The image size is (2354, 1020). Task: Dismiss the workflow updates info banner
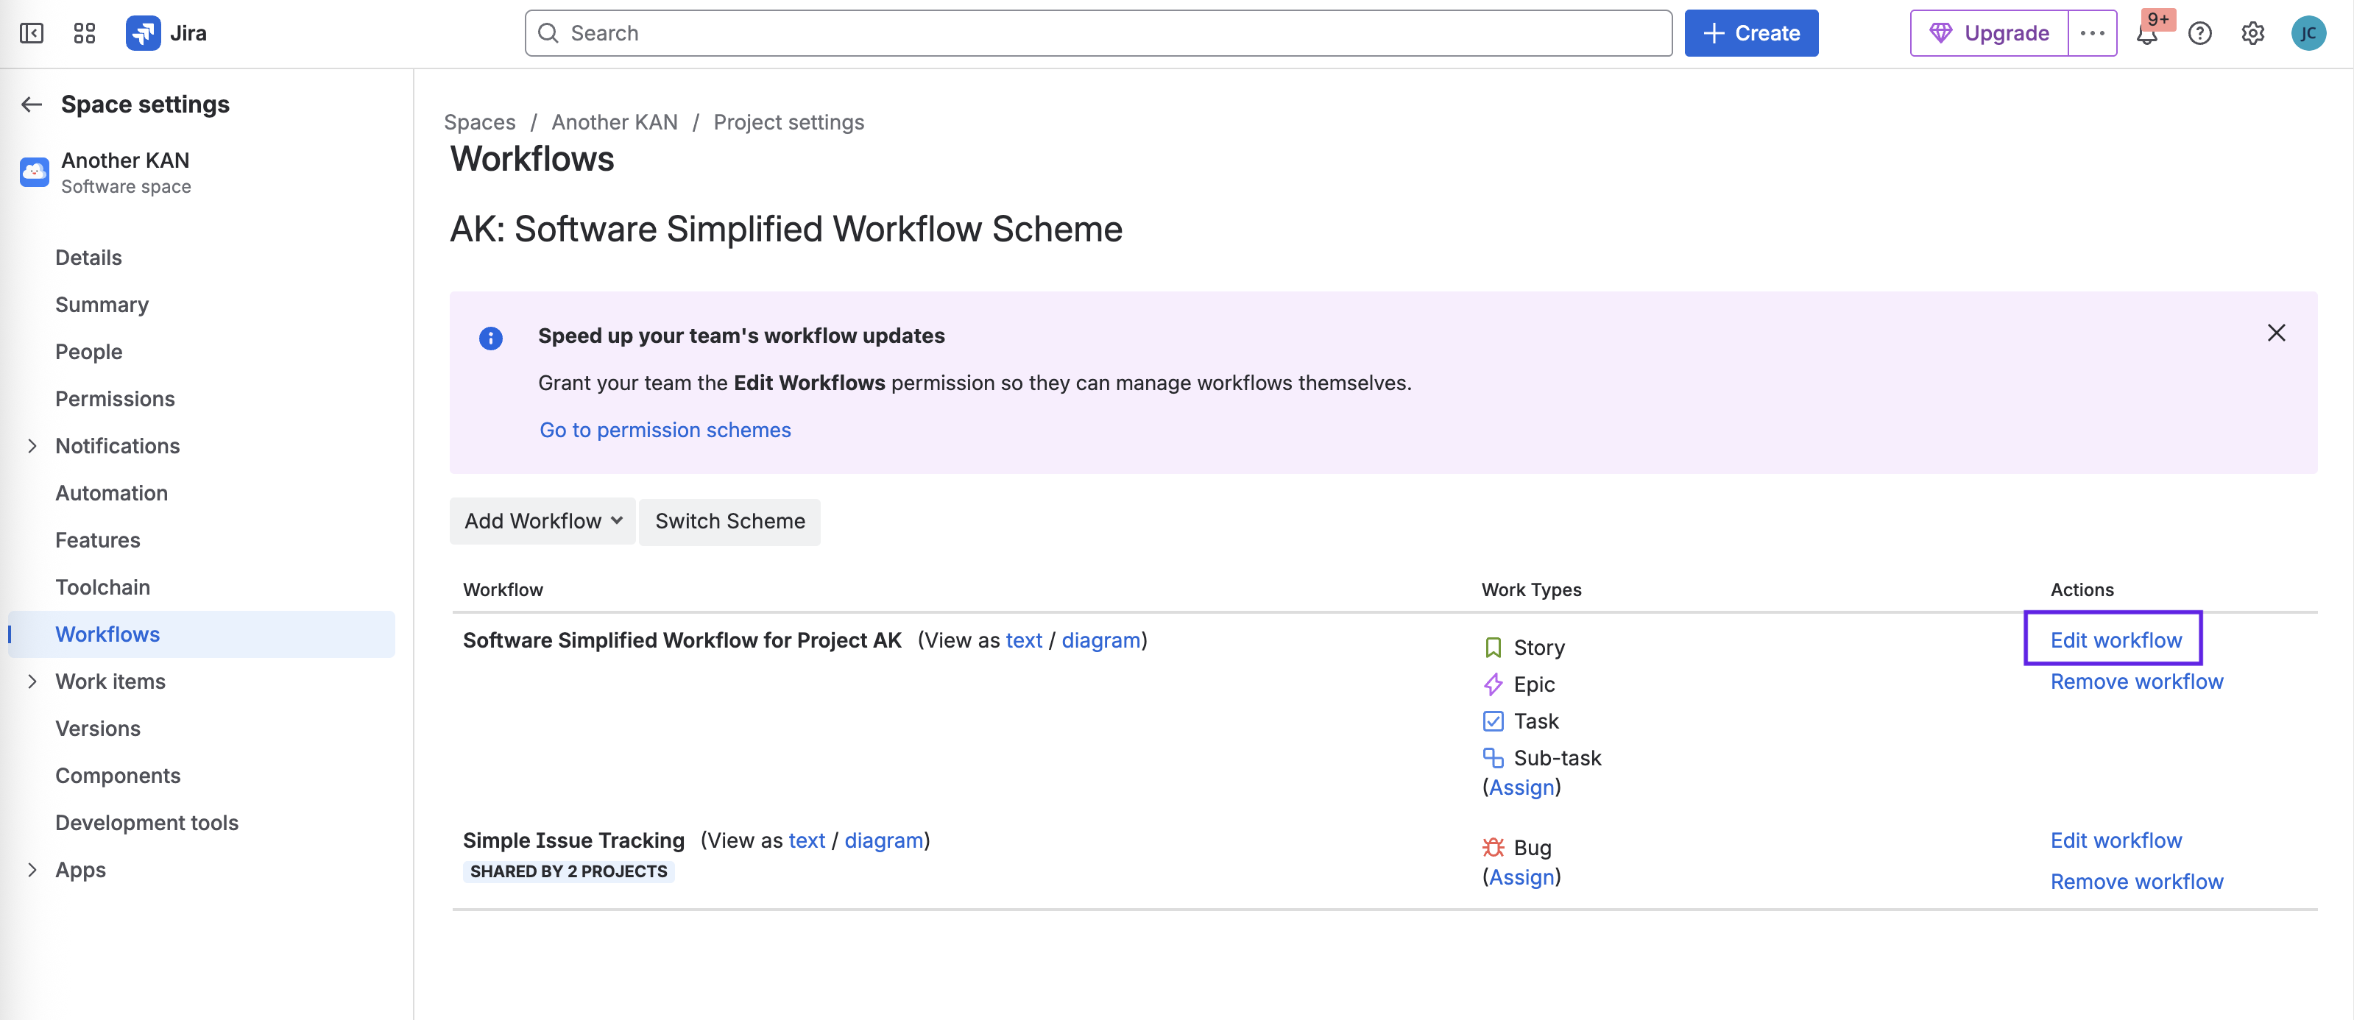pos(2275,333)
